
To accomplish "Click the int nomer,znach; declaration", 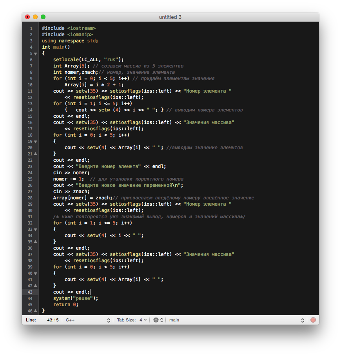I will [76, 72].
